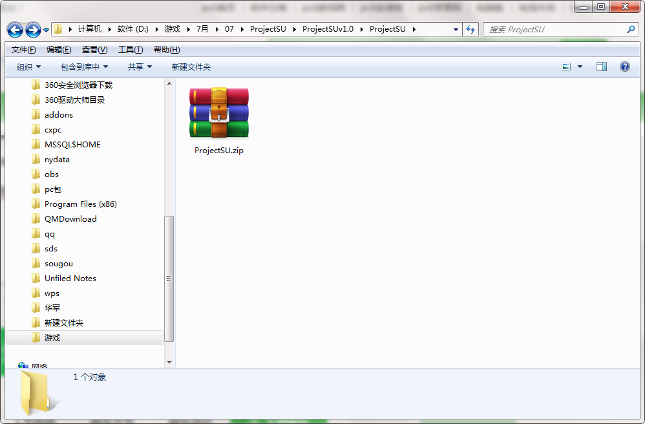
Task: Select the sougou folder in tree
Action: point(58,264)
